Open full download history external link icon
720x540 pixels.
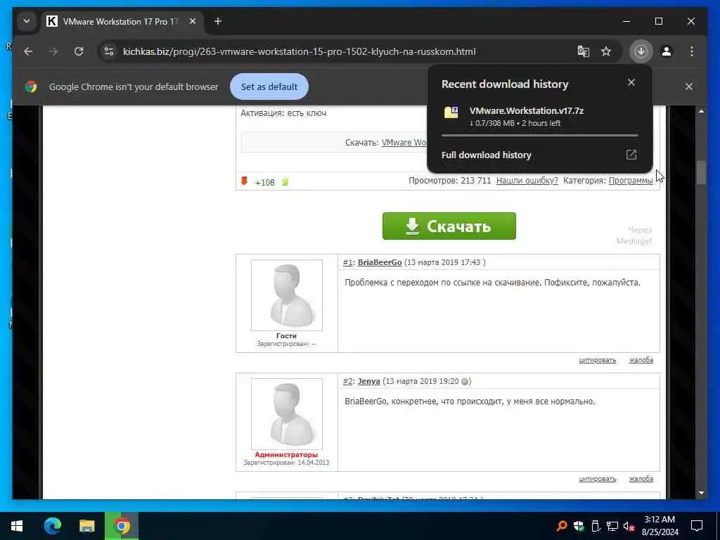(631, 155)
